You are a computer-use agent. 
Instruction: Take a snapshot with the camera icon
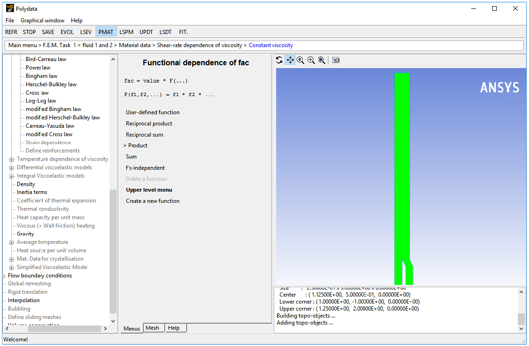336,60
